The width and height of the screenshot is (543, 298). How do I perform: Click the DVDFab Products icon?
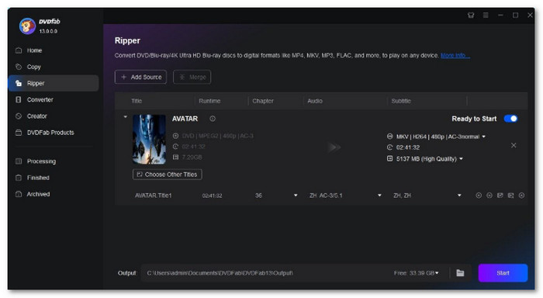coord(19,133)
